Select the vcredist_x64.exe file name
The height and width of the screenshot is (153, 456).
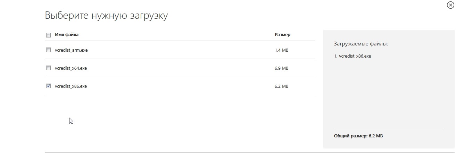[x=71, y=68]
